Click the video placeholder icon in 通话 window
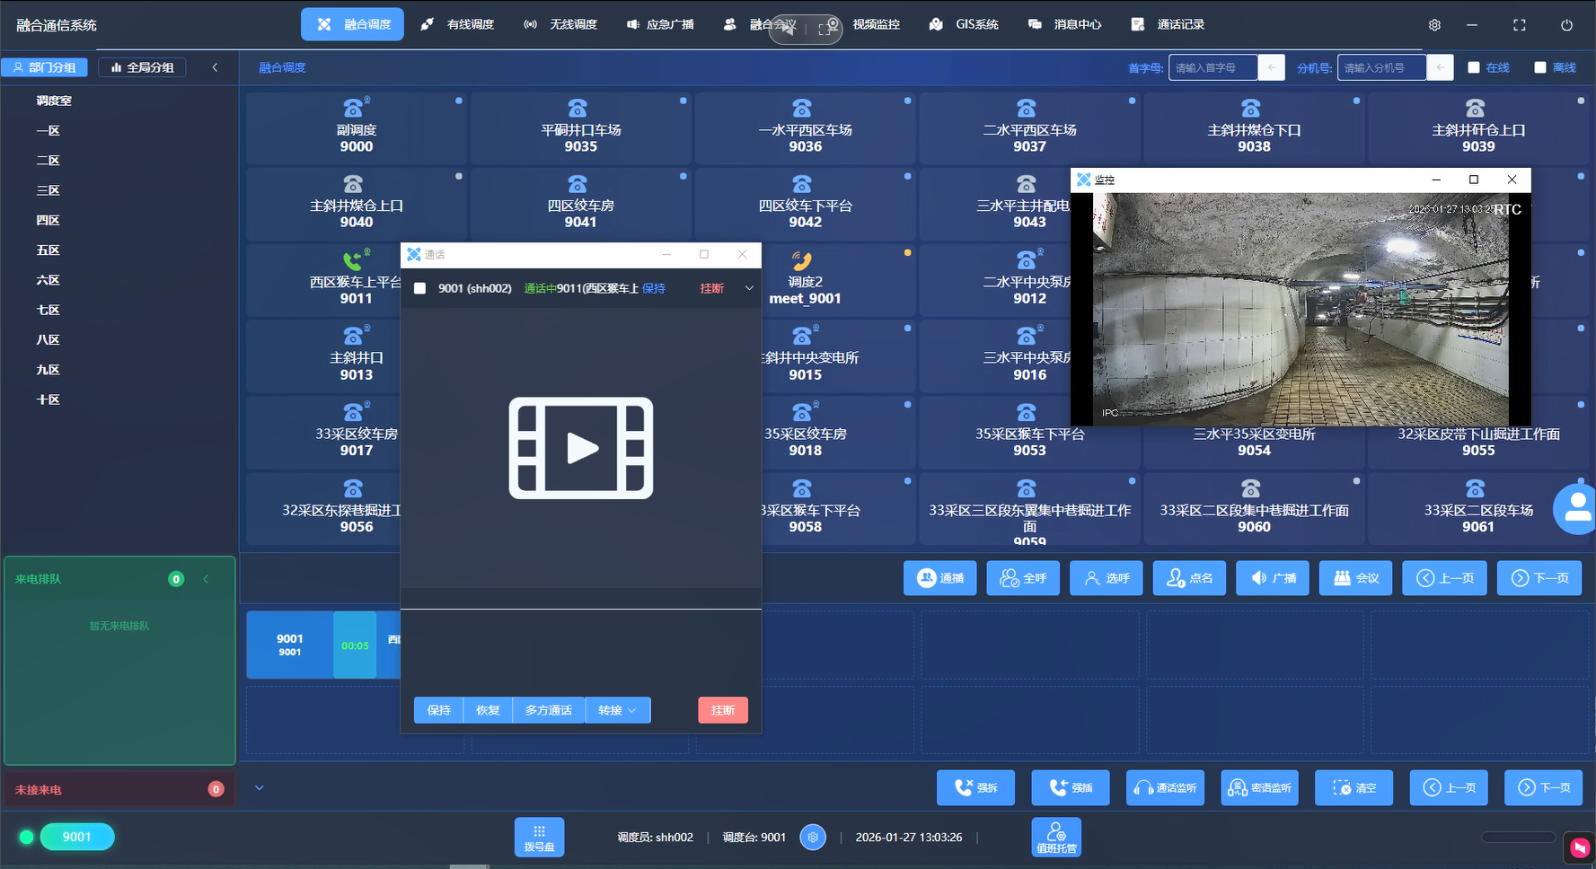1596x869 pixels. click(x=581, y=448)
